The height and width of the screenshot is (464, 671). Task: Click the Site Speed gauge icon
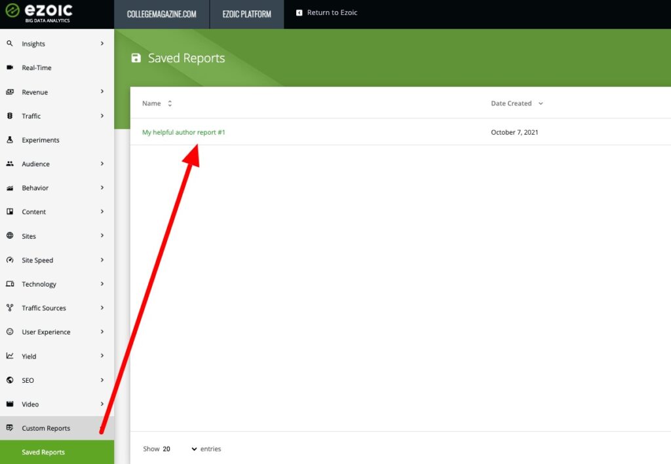tap(10, 260)
